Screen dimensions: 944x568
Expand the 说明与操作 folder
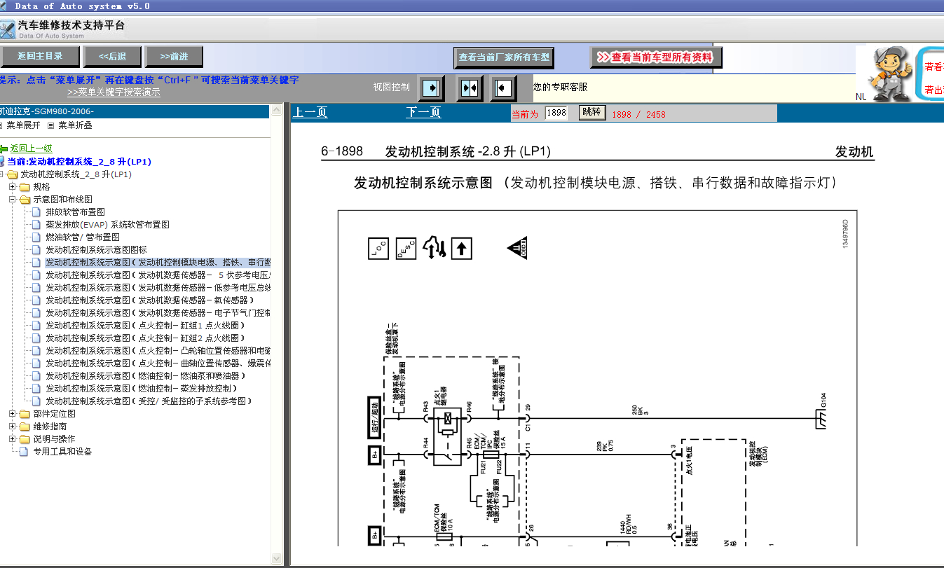point(12,439)
